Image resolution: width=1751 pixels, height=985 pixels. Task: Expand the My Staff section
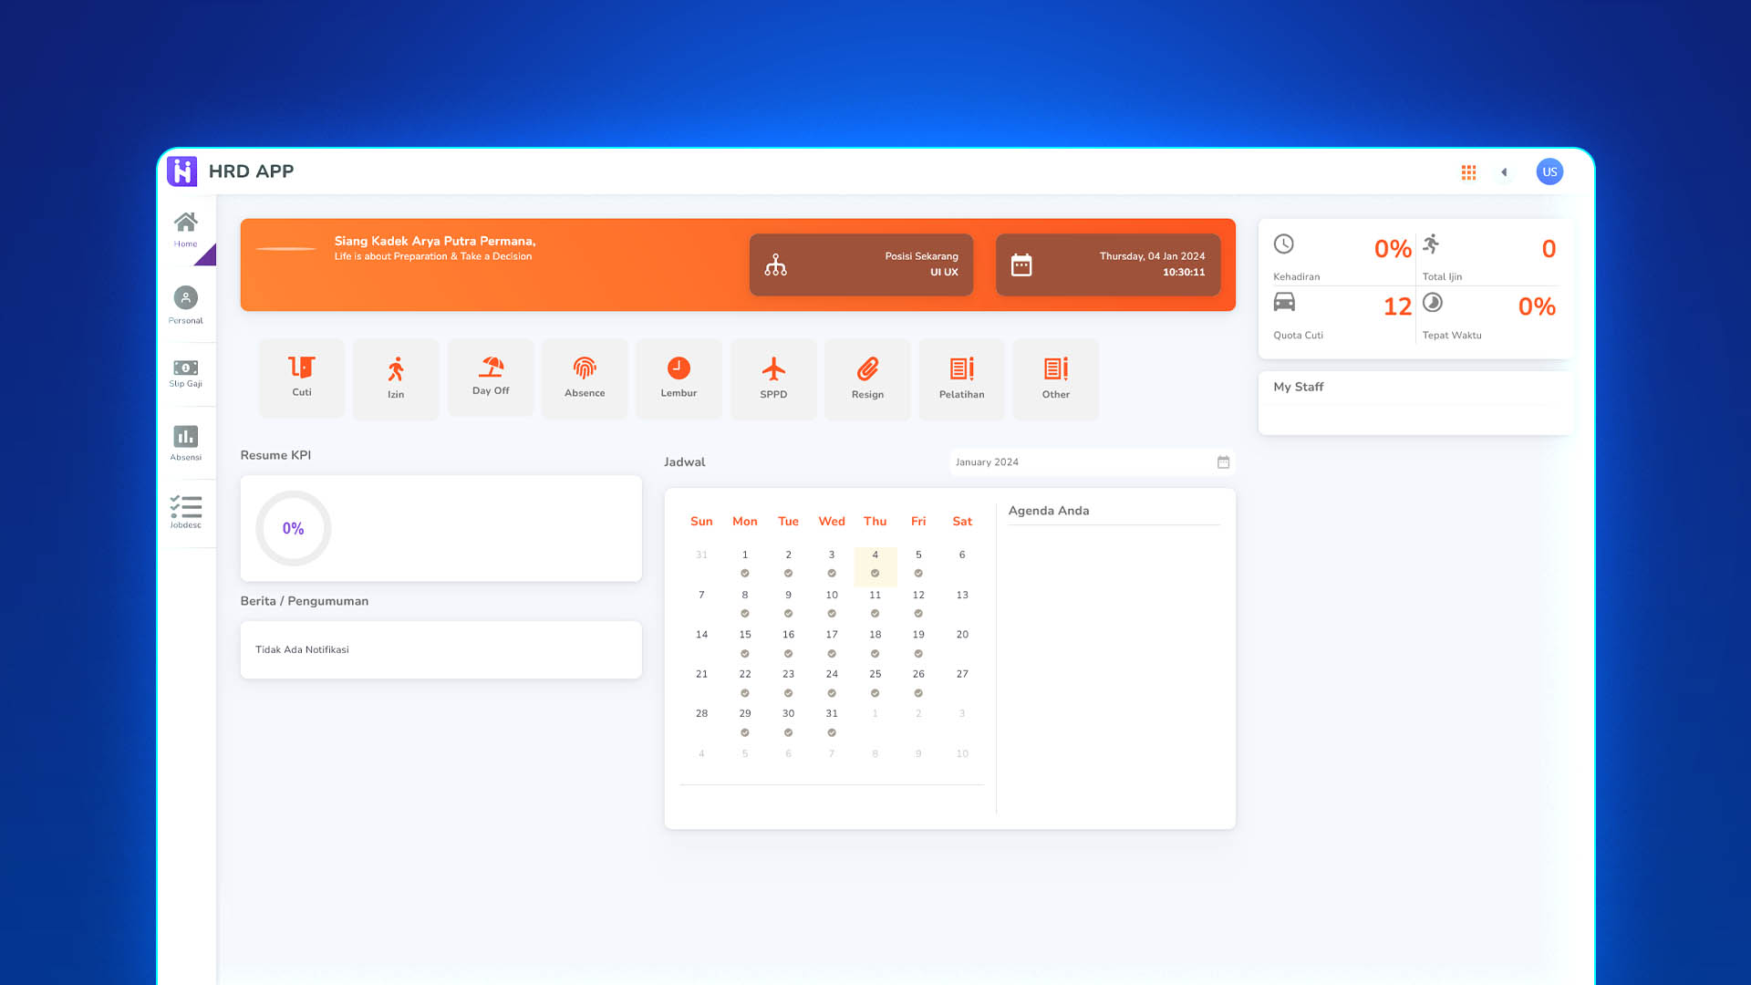[1298, 386]
